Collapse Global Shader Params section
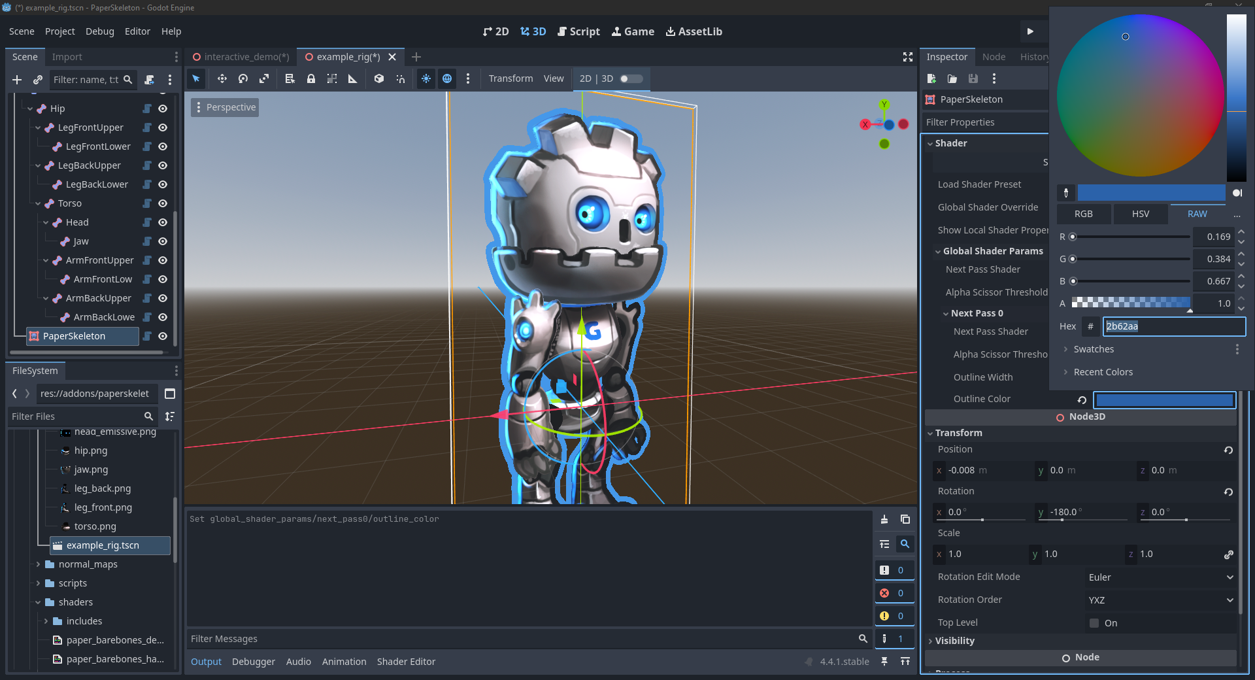Screen dimensions: 1255x680 (938, 251)
